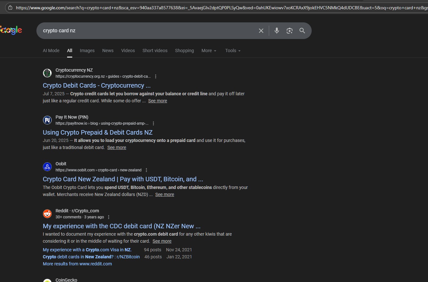This screenshot has width=428, height=282.
Task: Switch to Videos tab
Action: (x=128, y=51)
